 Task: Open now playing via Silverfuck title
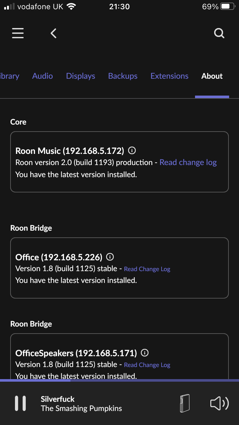[58, 399]
